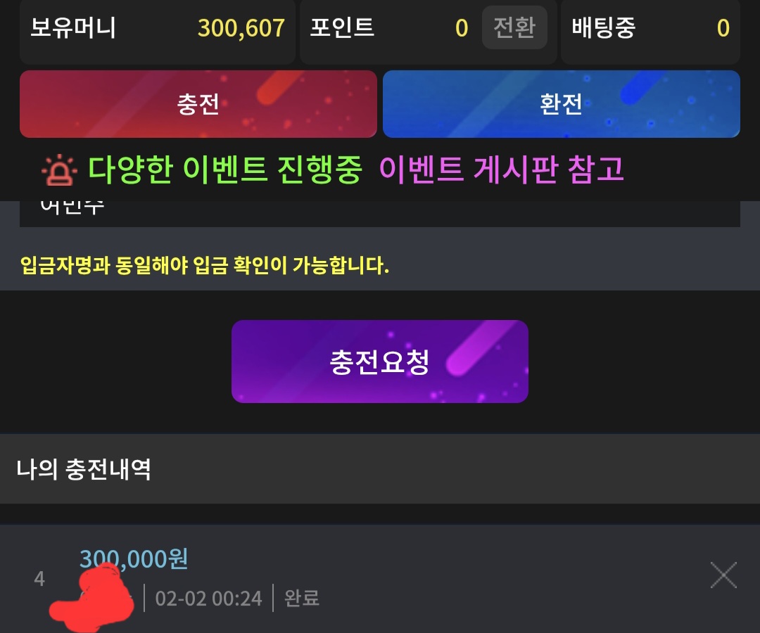
Task: Focus the partially hidden depositor name field
Action: [379, 214]
